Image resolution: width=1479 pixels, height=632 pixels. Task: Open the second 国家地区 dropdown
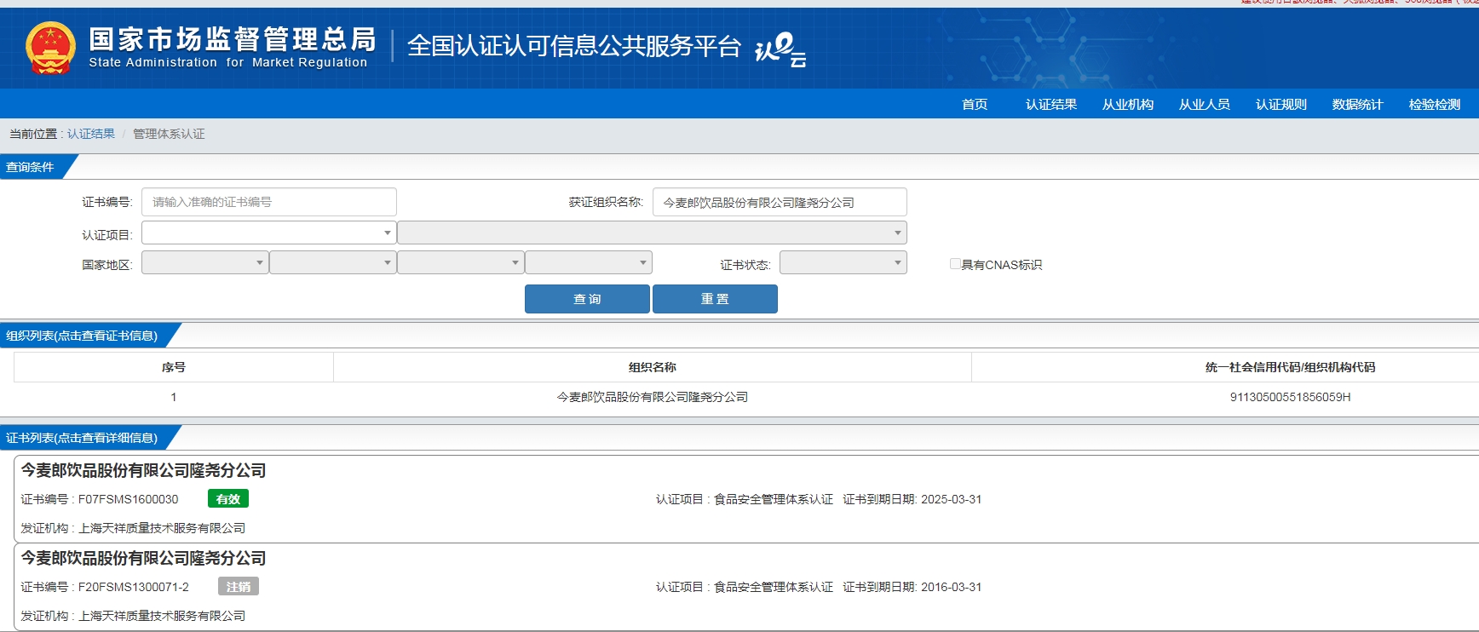333,262
